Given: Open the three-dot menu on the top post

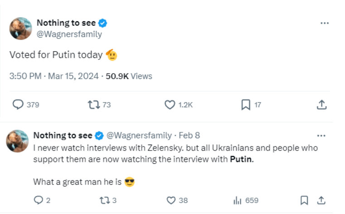Looking at the screenshot, I should point(324,23).
